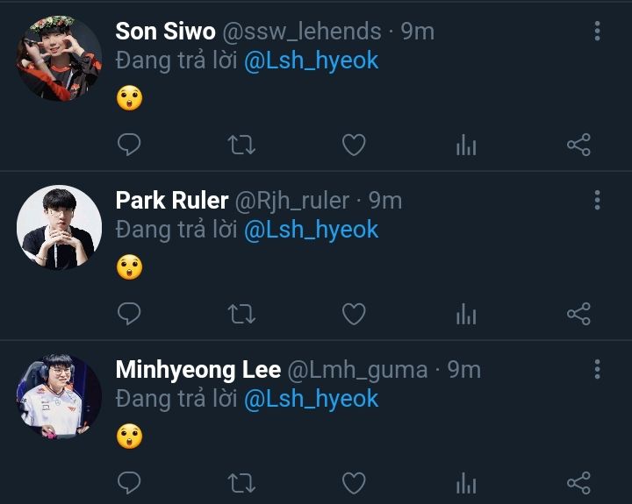The image size is (632, 504).
Task: Retweet Park Ruler's tweet
Action: tap(241, 314)
